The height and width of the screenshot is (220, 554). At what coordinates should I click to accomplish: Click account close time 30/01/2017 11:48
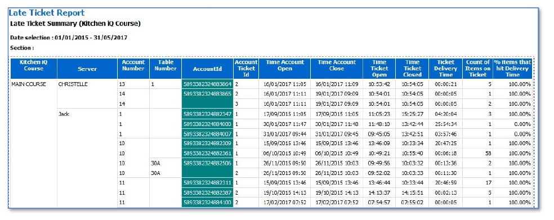337,124
